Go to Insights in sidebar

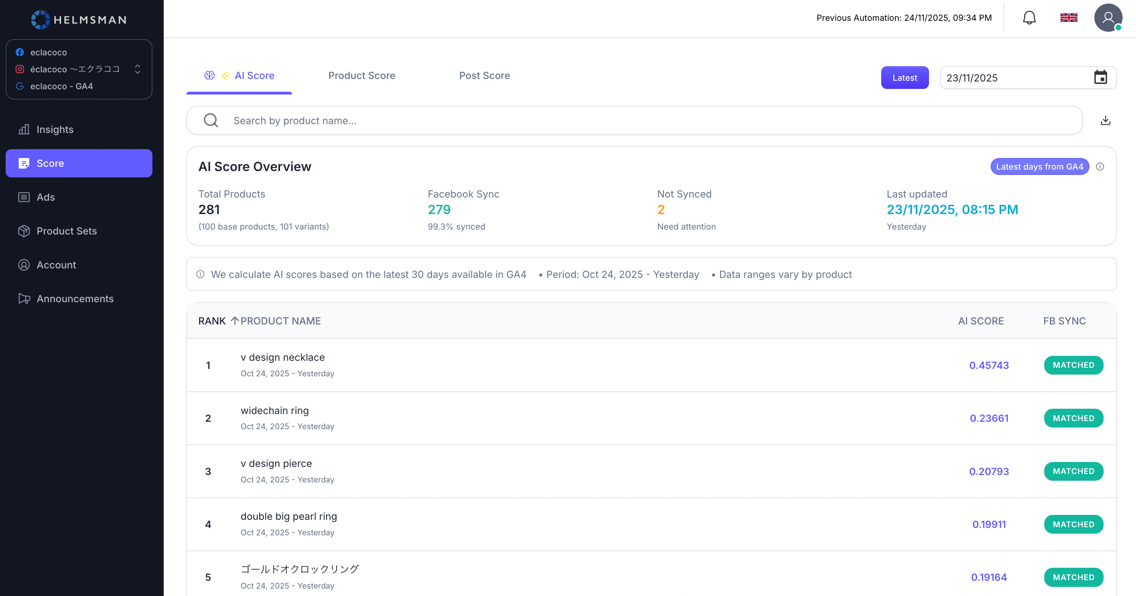click(x=55, y=129)
